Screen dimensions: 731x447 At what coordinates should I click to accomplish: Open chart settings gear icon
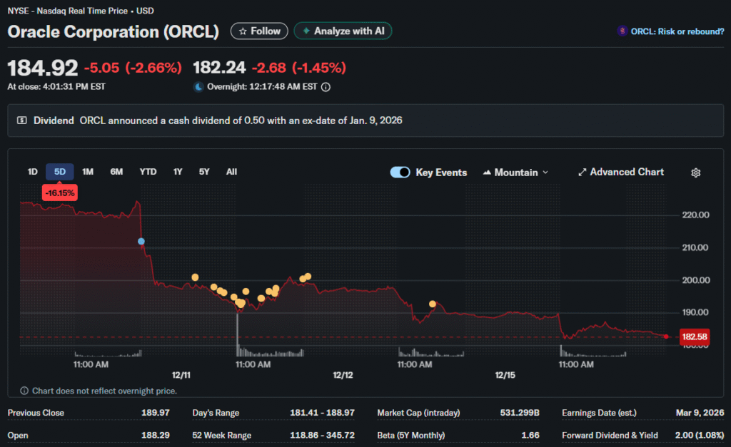point(696,173)
